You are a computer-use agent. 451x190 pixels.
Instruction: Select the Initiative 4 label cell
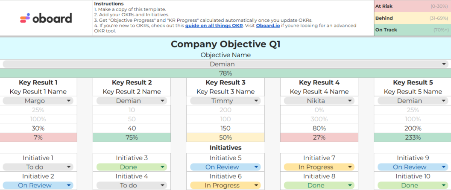[x=132, y=176]
